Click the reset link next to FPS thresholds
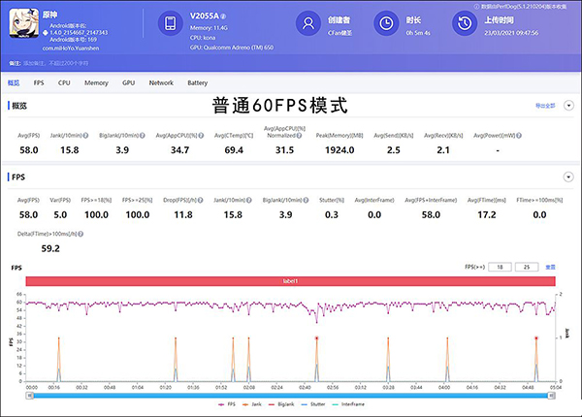This screenshot has width=582, height=417. click(550, 266)
